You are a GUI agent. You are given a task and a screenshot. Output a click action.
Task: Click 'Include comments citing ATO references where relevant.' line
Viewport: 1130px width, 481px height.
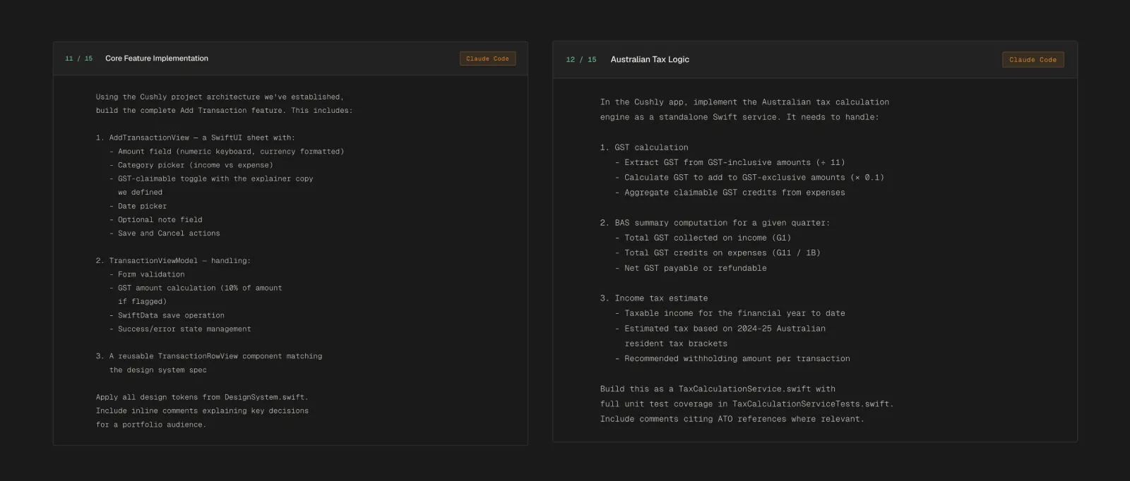click(x=732, y=419)
